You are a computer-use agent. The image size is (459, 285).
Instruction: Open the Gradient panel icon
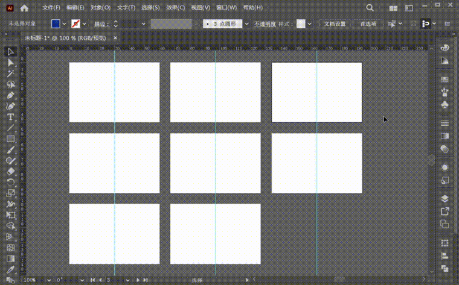pos(445,136)
